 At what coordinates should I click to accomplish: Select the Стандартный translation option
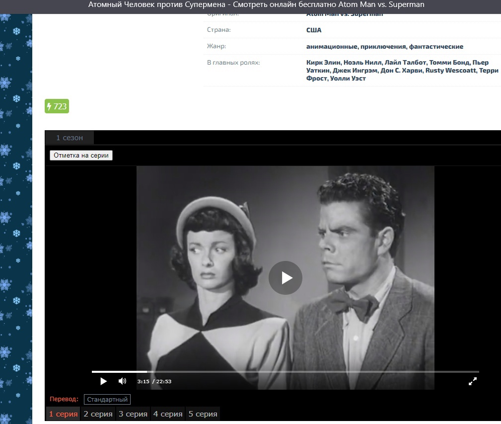click(x=107, y=399)
